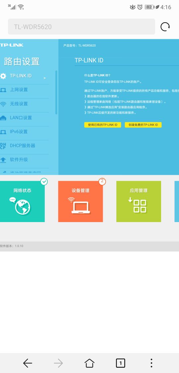Click the 远程管理家庭网络 line
This screenshot has width=179, height=373.
coord(125,102)
